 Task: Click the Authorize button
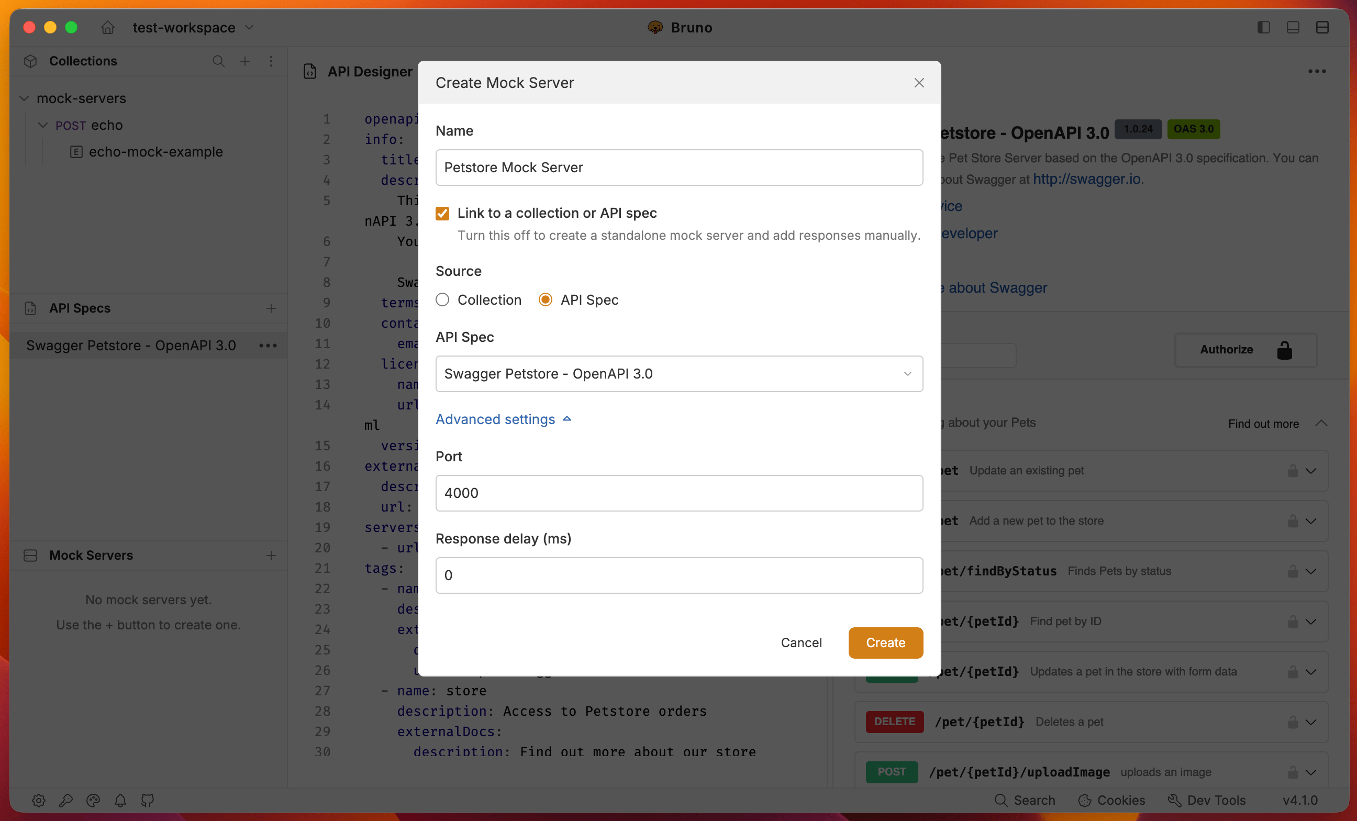[x=1246, y=350]
